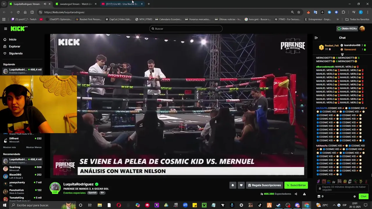Expand the overflow bookmarks chevron
The height and width of the screenshot is (209, 372).
tap(337, 19)
